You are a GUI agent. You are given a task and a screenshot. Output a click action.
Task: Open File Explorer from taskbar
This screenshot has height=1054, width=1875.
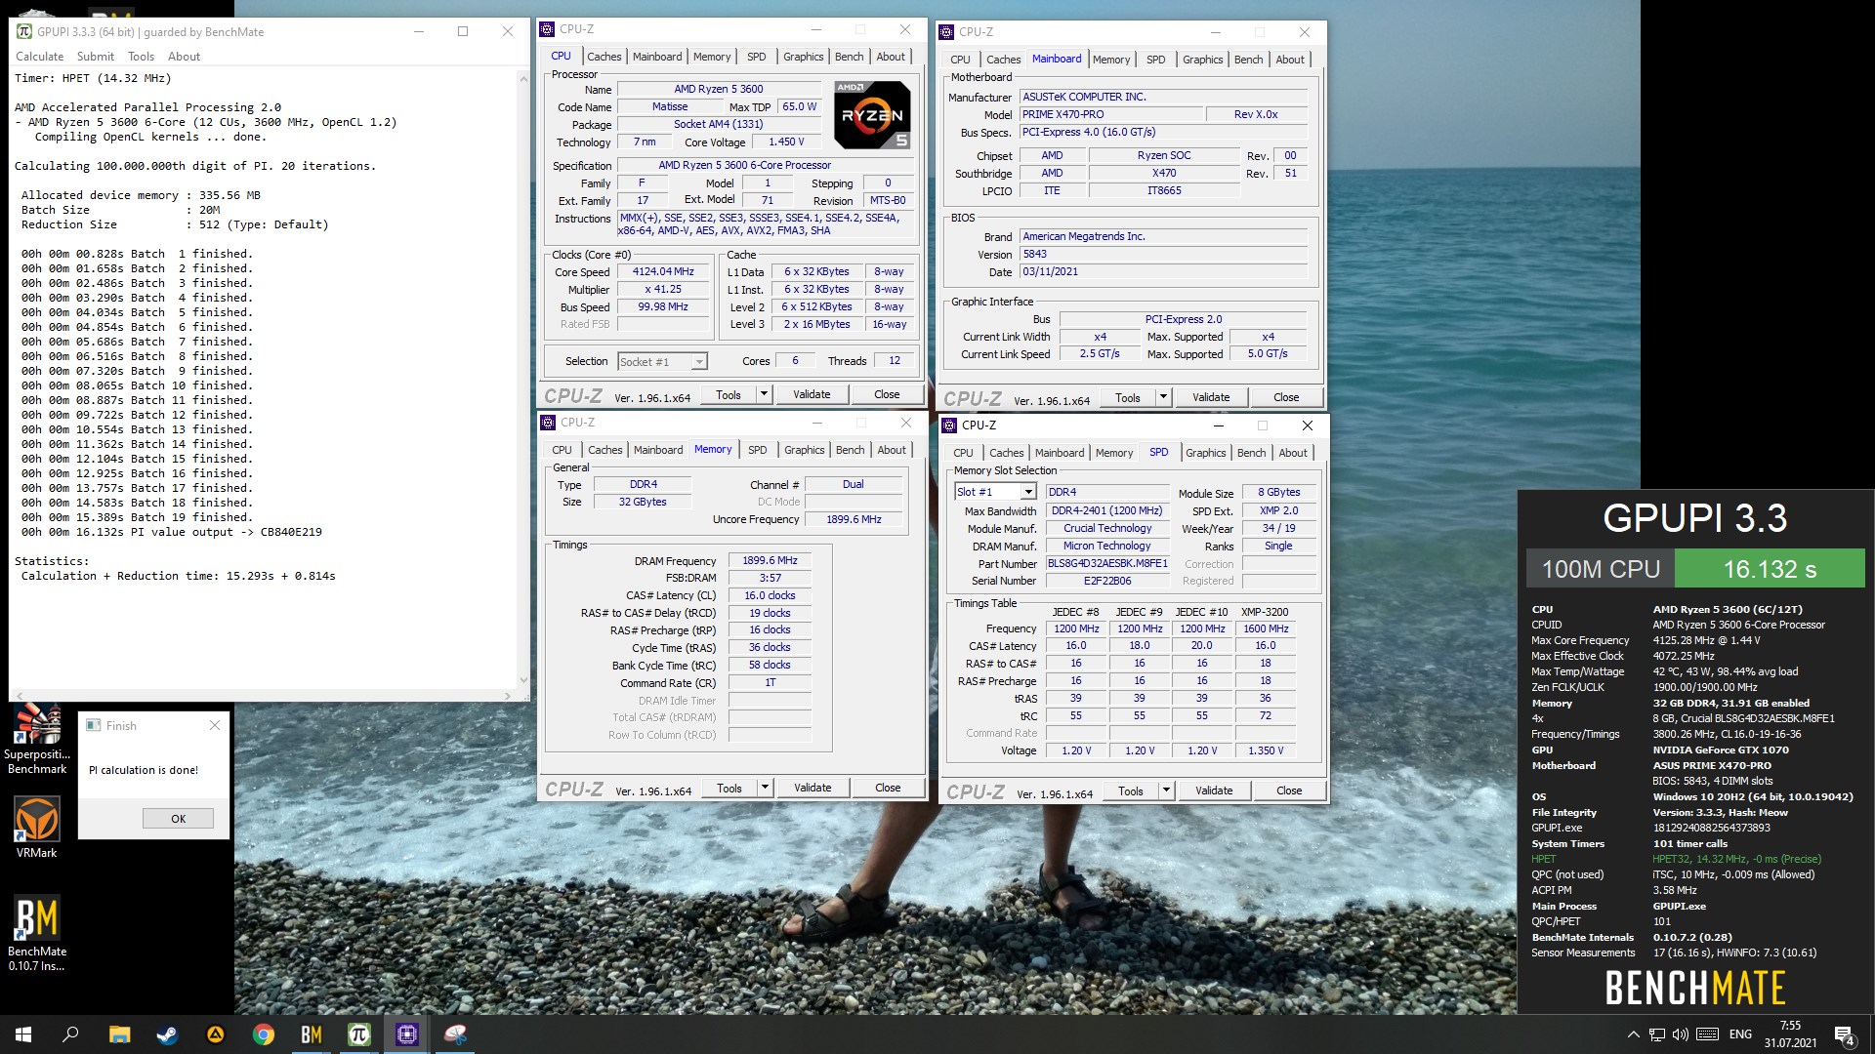pos(119,1034)
